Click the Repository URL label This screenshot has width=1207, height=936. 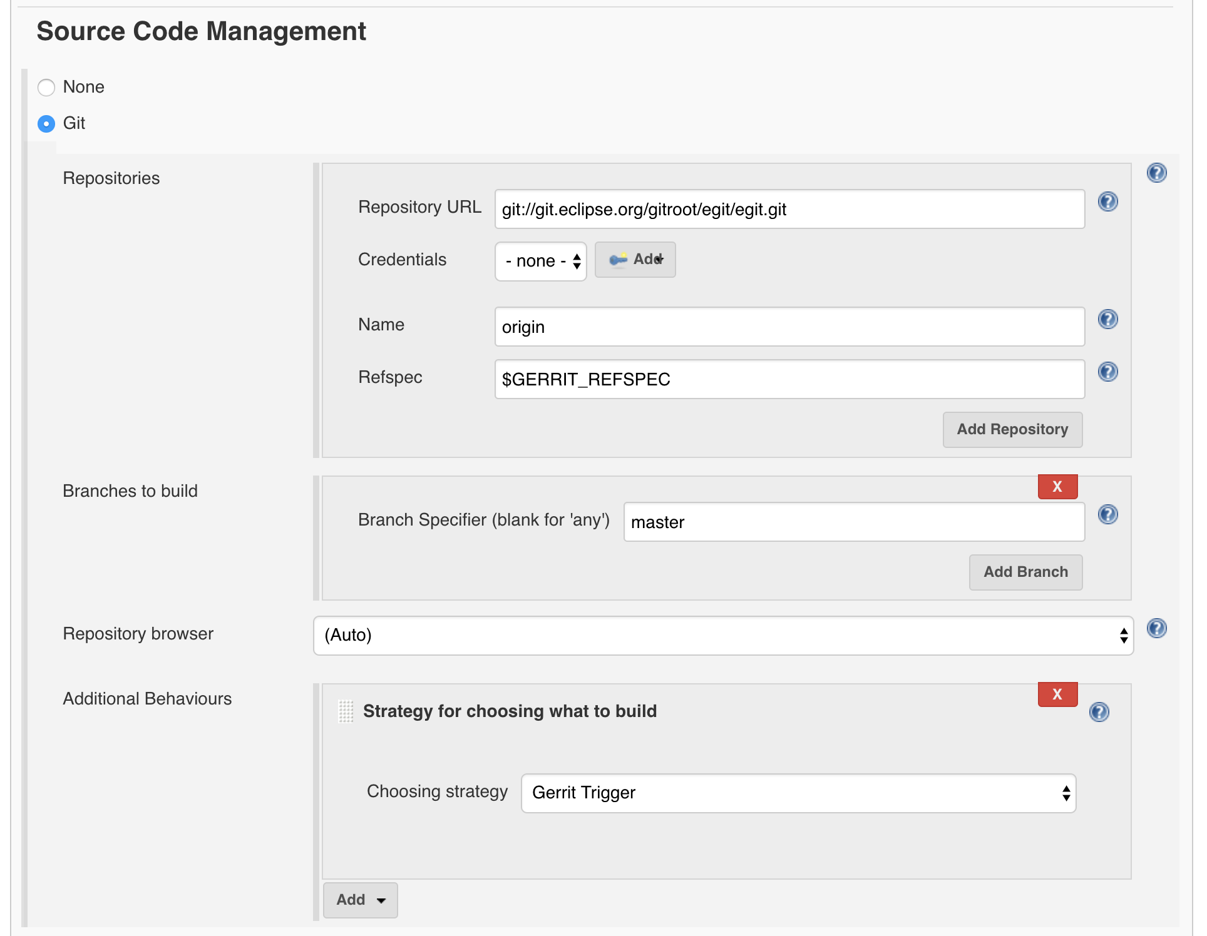click(x=419, y=207)
